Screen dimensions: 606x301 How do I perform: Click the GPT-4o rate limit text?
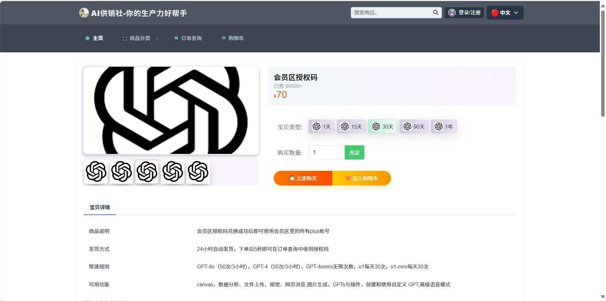pyautogui.click(x=313, y=267)
